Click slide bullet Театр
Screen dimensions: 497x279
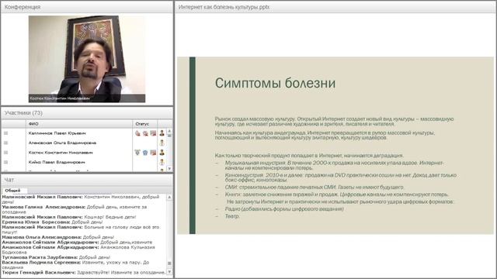pyautogui.click(x=232, y=216)
